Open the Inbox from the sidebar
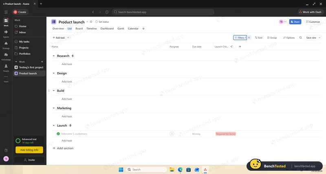Screen dimensions: 326x174 click(22, 33)
